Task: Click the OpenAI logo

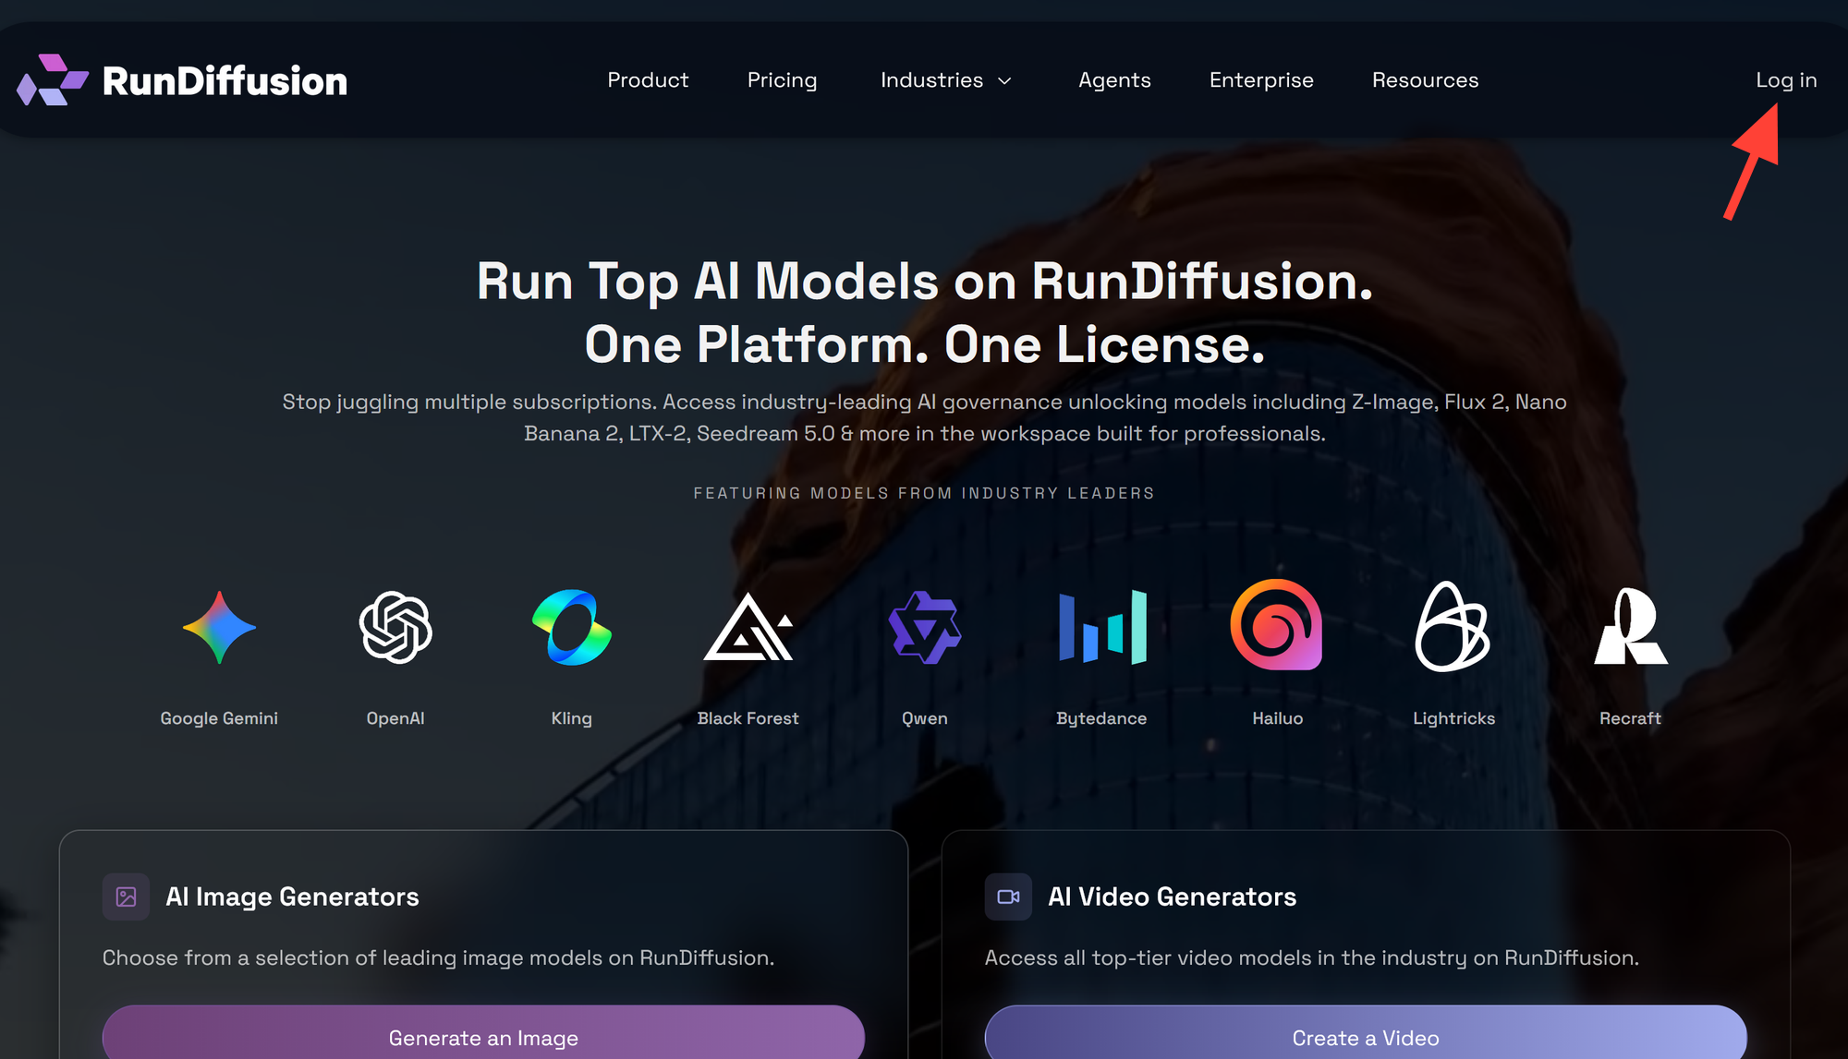Action: pyautogui.click(x=395, y=626)
